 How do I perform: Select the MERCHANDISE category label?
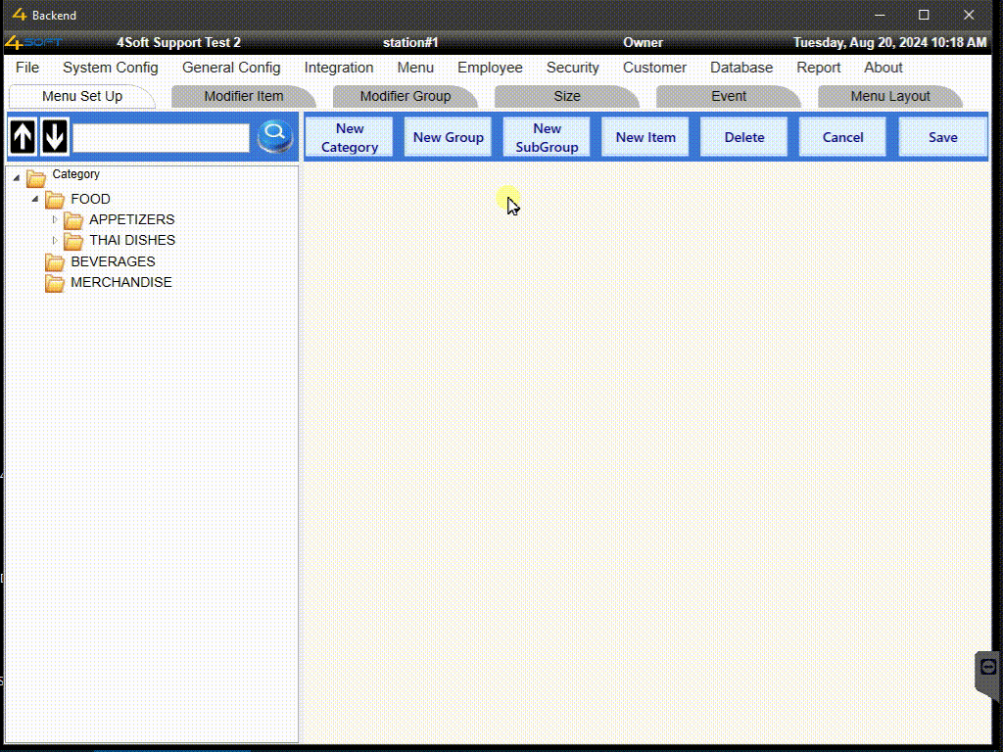(120, 282)
